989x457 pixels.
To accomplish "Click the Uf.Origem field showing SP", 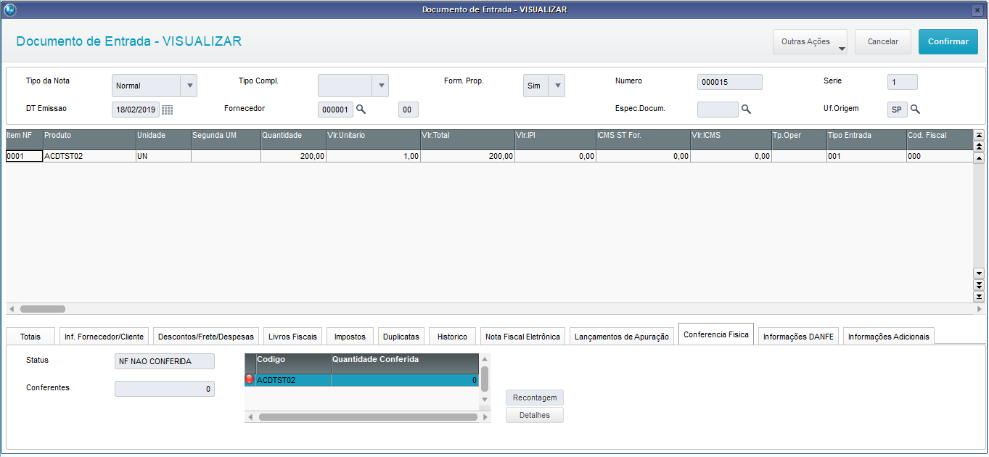I will tap(897, 110).
